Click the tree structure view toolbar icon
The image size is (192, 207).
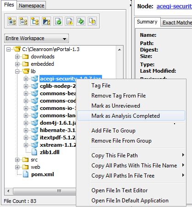pos(35,21)
